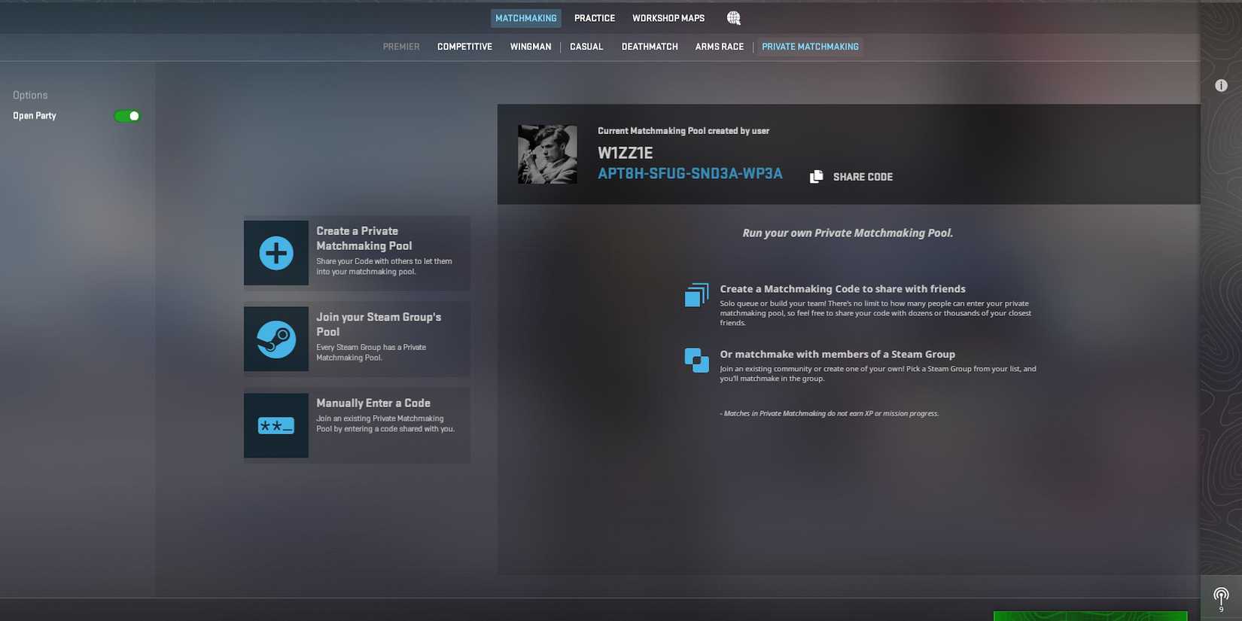Click 'Or matchmake with members of Steam Group' heading
1242x621 pixels.
click(x=837, y=355)
